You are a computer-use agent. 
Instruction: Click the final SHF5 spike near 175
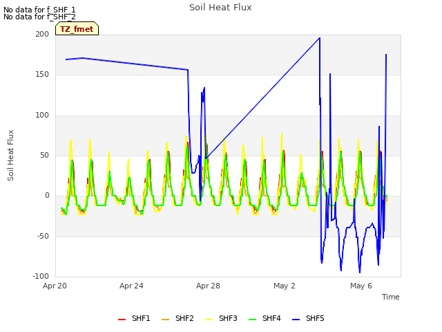pyautogui.click(x=386, y=55)
